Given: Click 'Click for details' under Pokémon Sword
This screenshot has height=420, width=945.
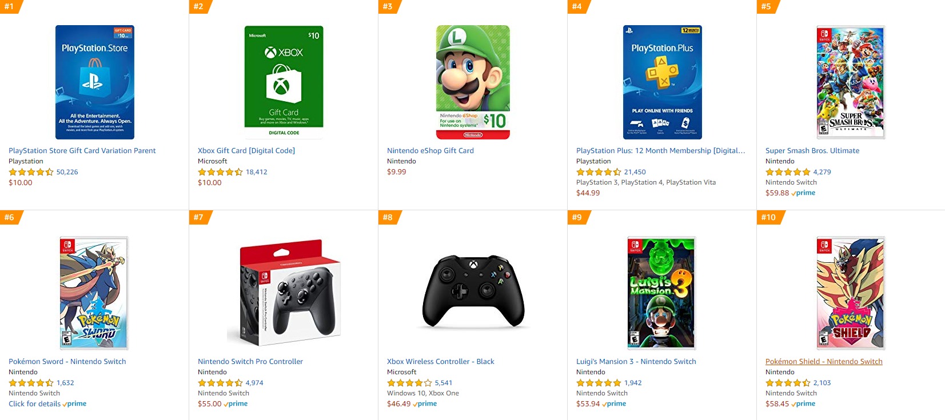Looking at the screenshot, I should pyautogui.click(x=34, y=404).
